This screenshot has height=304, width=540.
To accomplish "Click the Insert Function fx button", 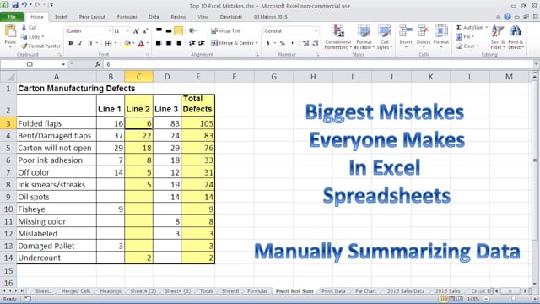I will pos(98,64).
